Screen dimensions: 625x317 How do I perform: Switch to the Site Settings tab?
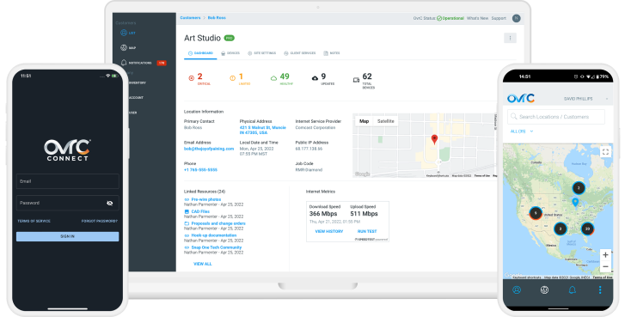261,53
